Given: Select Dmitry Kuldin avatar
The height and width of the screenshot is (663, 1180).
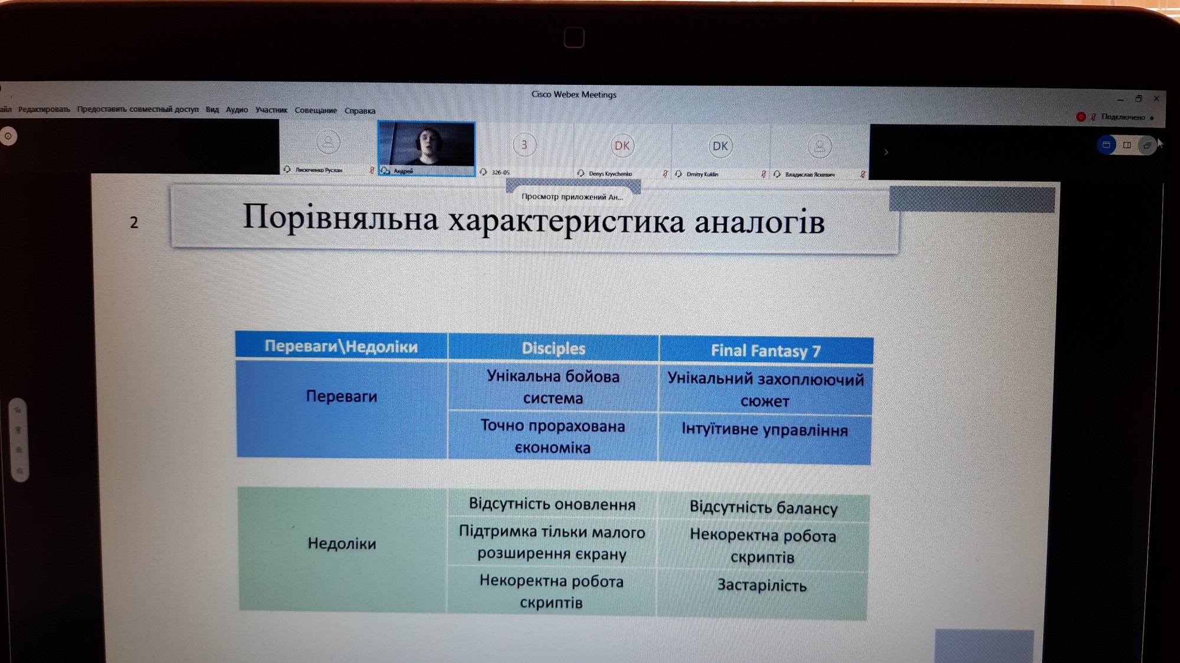Looking at the screenshot, I should point(720,146).
